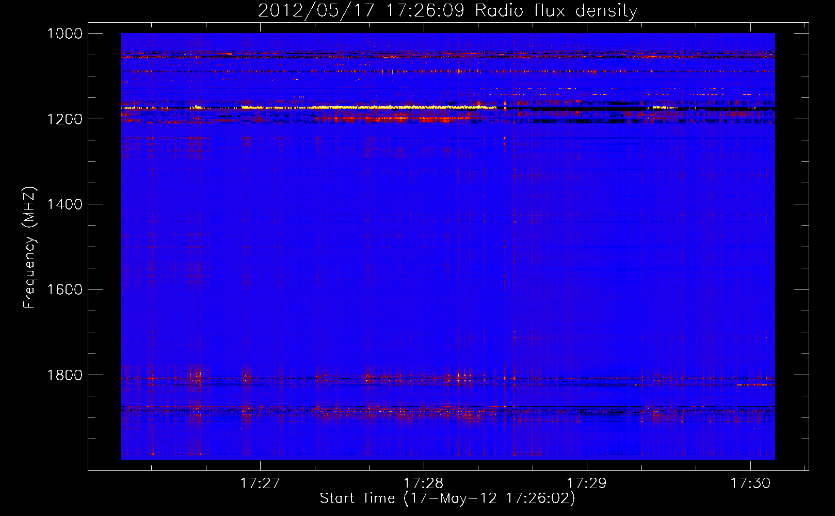Click the 'Start Time (17-May-12 17:26:02)' label
Screen dimensions: 835x516
(x=447, y=498)
